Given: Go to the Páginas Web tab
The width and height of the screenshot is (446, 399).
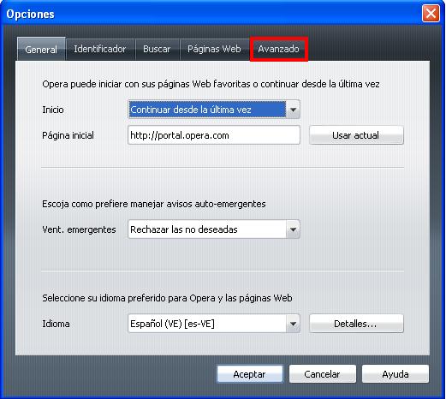Looking at the screenshot, I should (214, 49).
